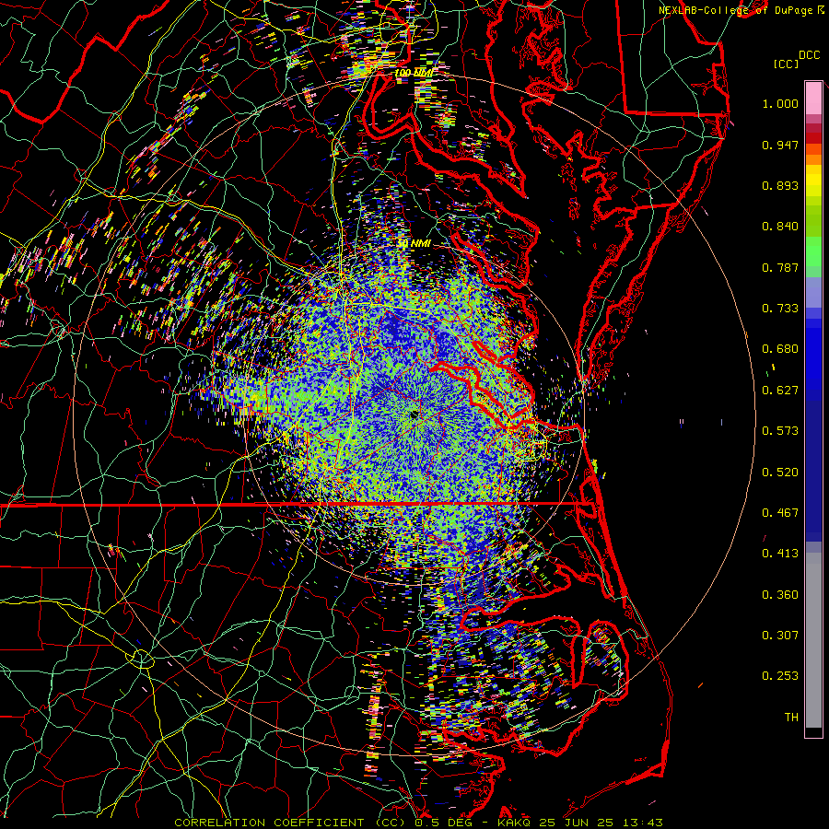Pick the pink segment at color bar top
This screenshot has width=829, height=829.
[x=813, y=98]
